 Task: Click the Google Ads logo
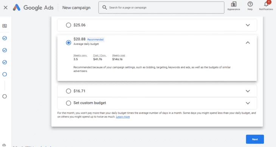click(33, 8)
